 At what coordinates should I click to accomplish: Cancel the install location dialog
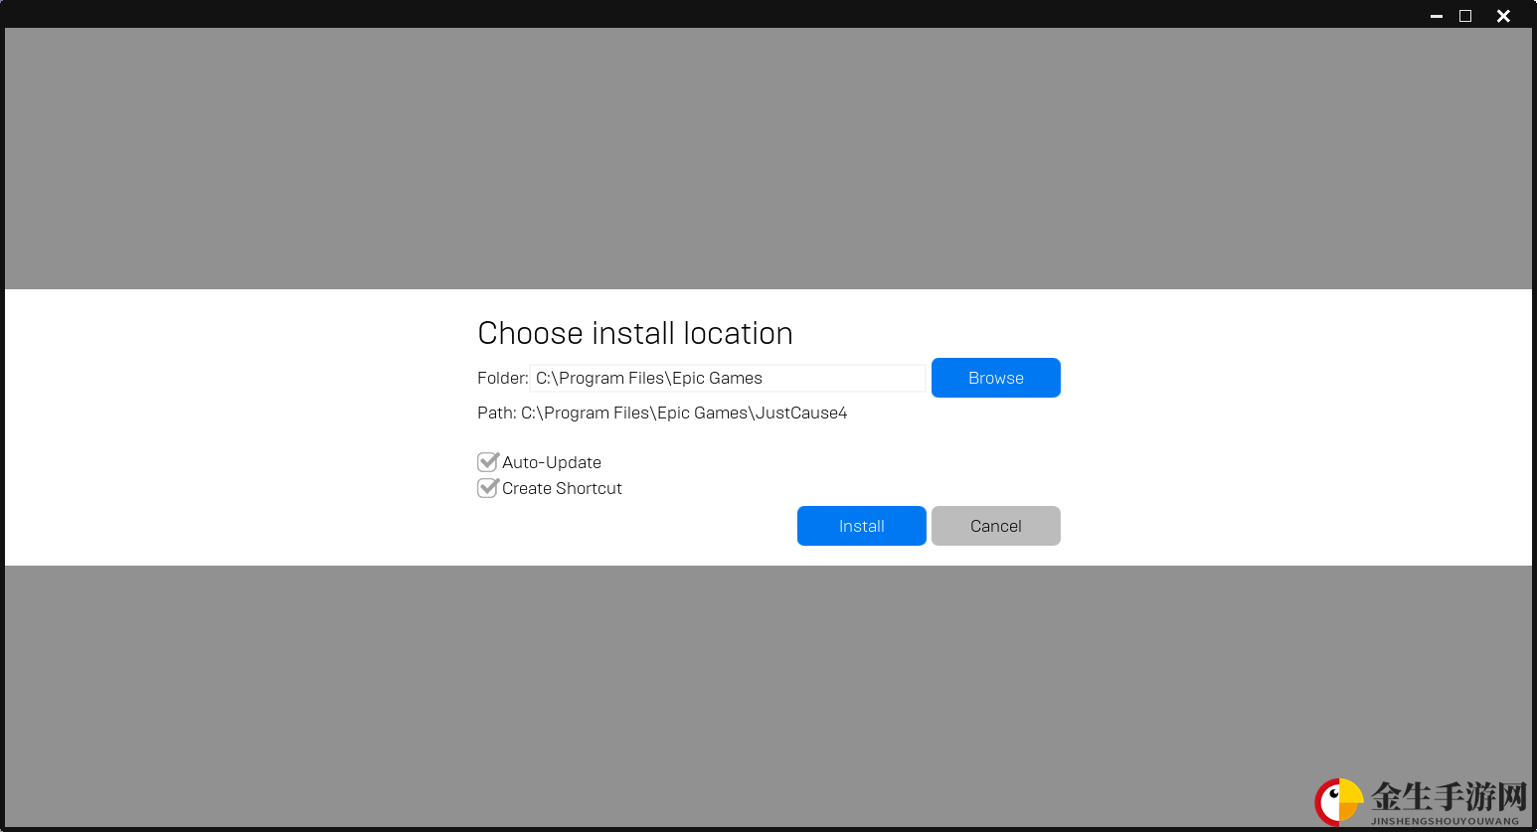point(995,526)
